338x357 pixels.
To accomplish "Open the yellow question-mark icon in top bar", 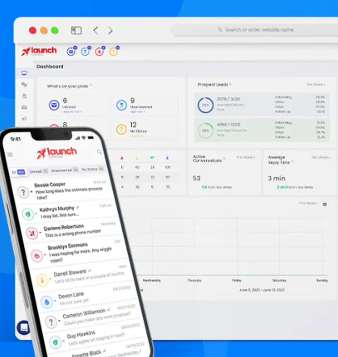I will tap(114, 51).
